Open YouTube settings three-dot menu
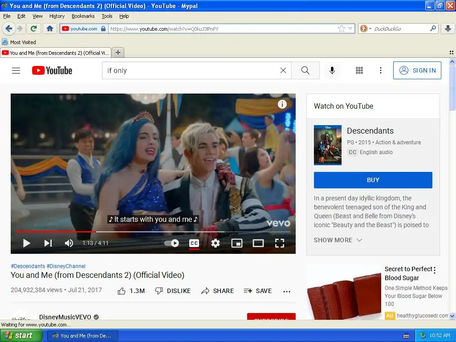456x342 pixels. pos(380,70)
